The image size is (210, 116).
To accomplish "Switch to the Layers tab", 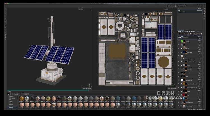I will 179,31.
